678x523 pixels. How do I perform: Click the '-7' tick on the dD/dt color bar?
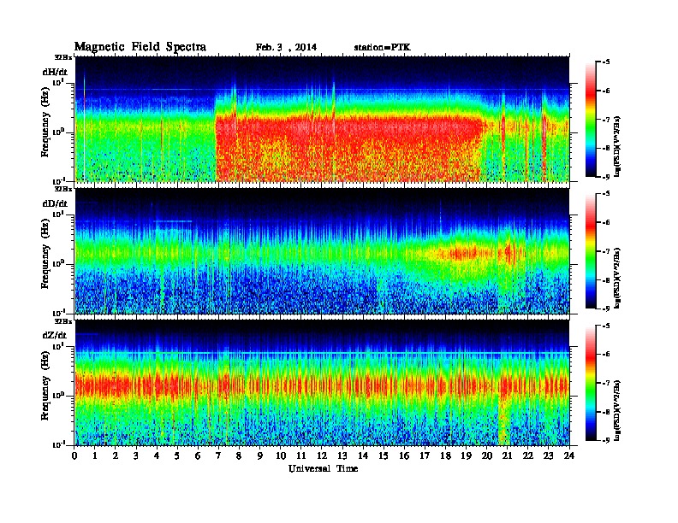pyautogui.click(x=606, y=251)
